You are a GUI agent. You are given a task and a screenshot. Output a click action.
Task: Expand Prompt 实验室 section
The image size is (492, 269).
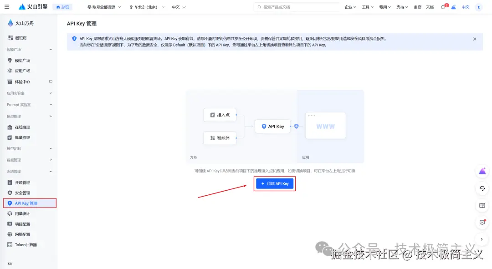(30, 105)
